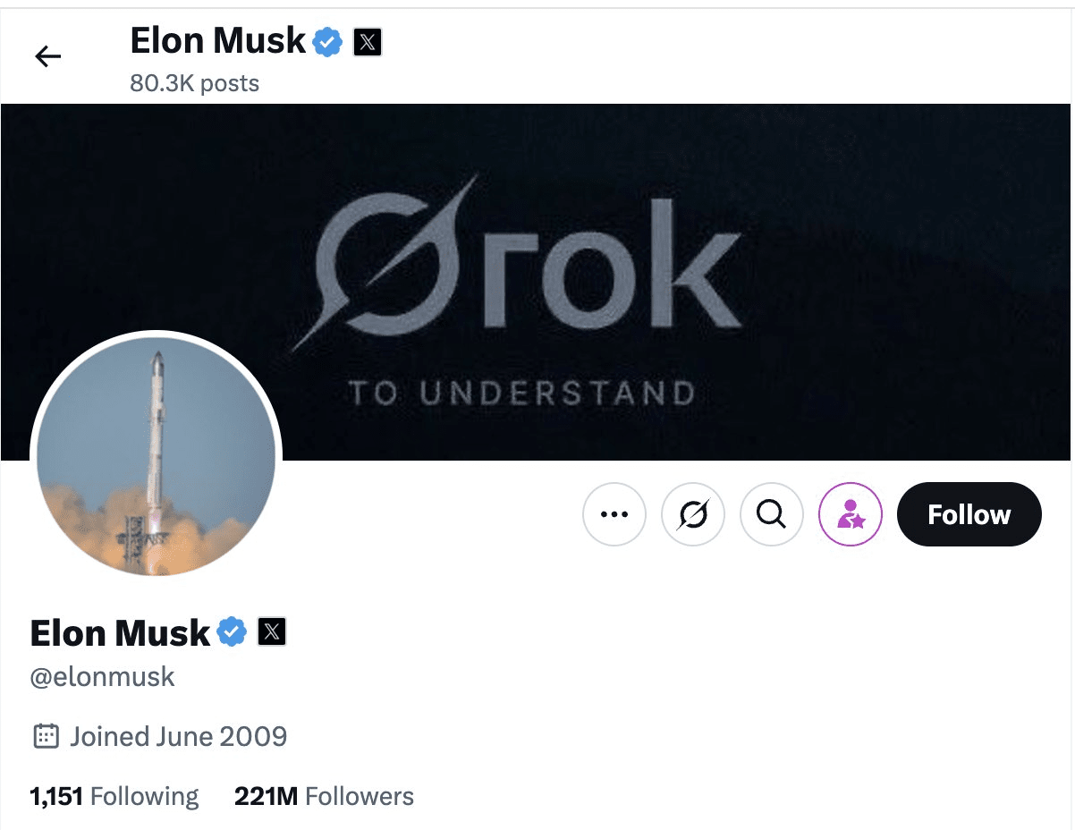
Task: Open the rocket launch profile picture
Action: [x=157, y=458]
